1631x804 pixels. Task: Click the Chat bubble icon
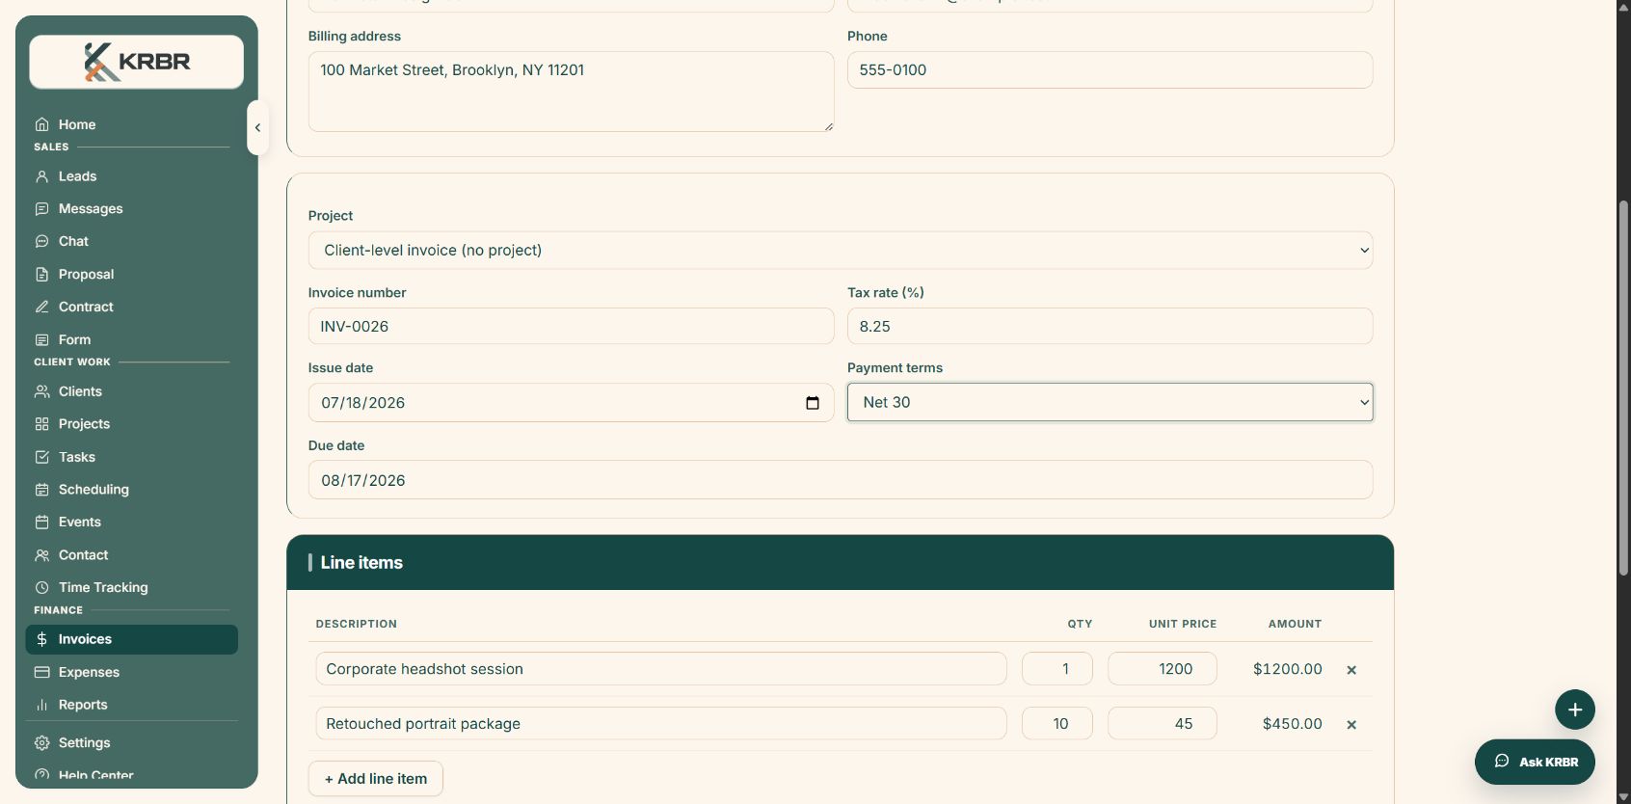pos(41,242)
